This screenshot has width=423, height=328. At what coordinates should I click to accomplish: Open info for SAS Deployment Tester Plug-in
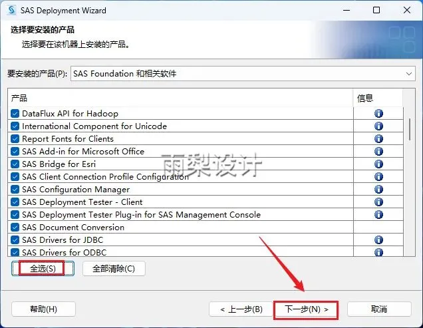[378, 215]
